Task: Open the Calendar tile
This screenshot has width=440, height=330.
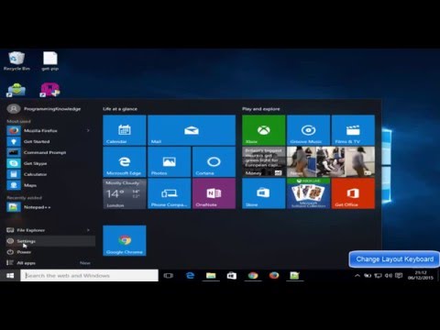Action: pyautogui.click(x=125, y=130)
